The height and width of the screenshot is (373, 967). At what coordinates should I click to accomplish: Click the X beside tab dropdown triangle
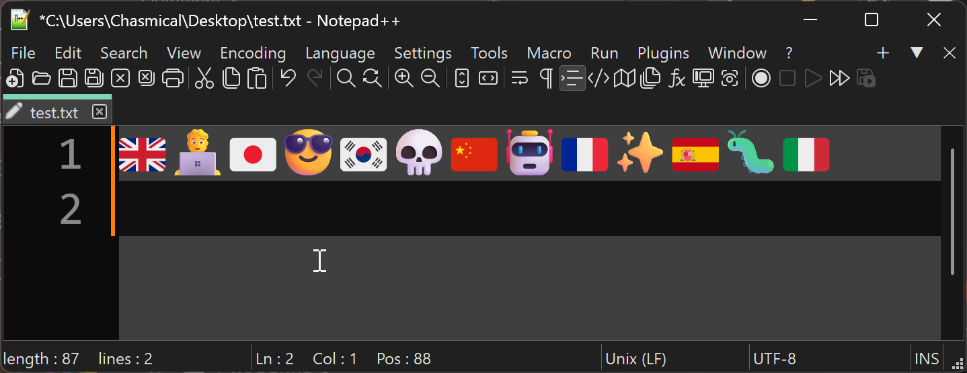point(950,53)
